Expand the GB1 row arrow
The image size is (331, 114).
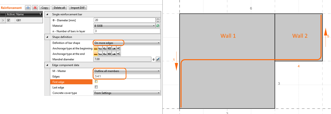(3, 20)
